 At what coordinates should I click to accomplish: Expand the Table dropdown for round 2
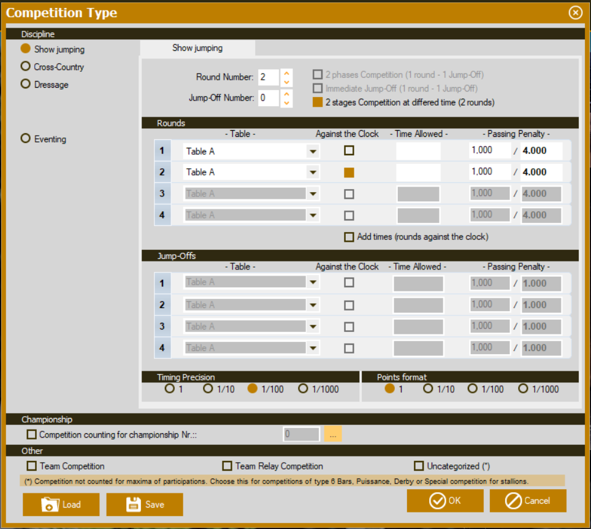(313, 172)
